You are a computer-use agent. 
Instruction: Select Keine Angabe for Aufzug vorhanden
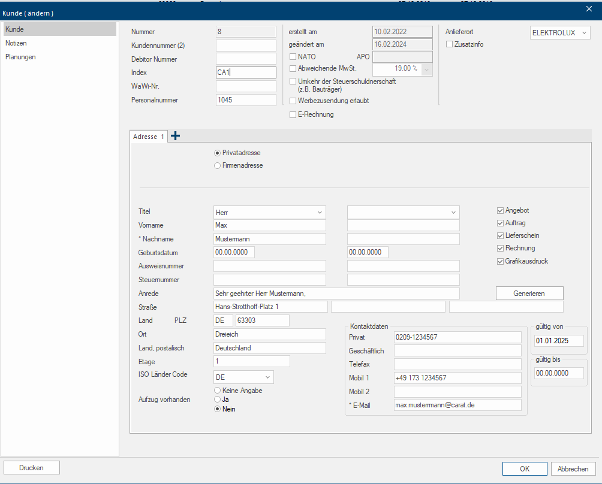pos(217,391)
